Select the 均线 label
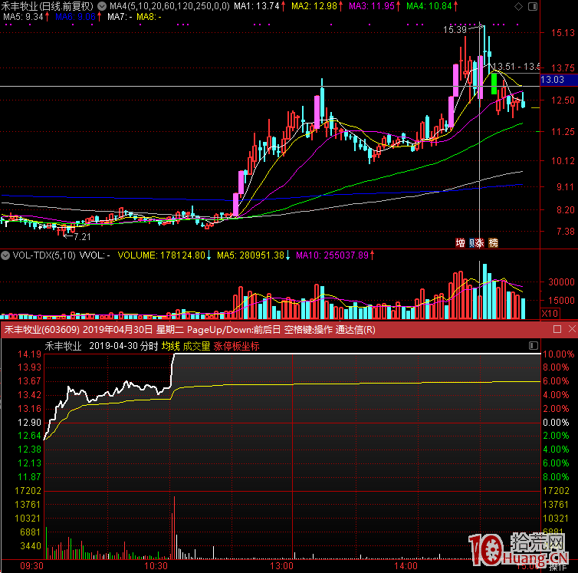 tap(171, 346)
